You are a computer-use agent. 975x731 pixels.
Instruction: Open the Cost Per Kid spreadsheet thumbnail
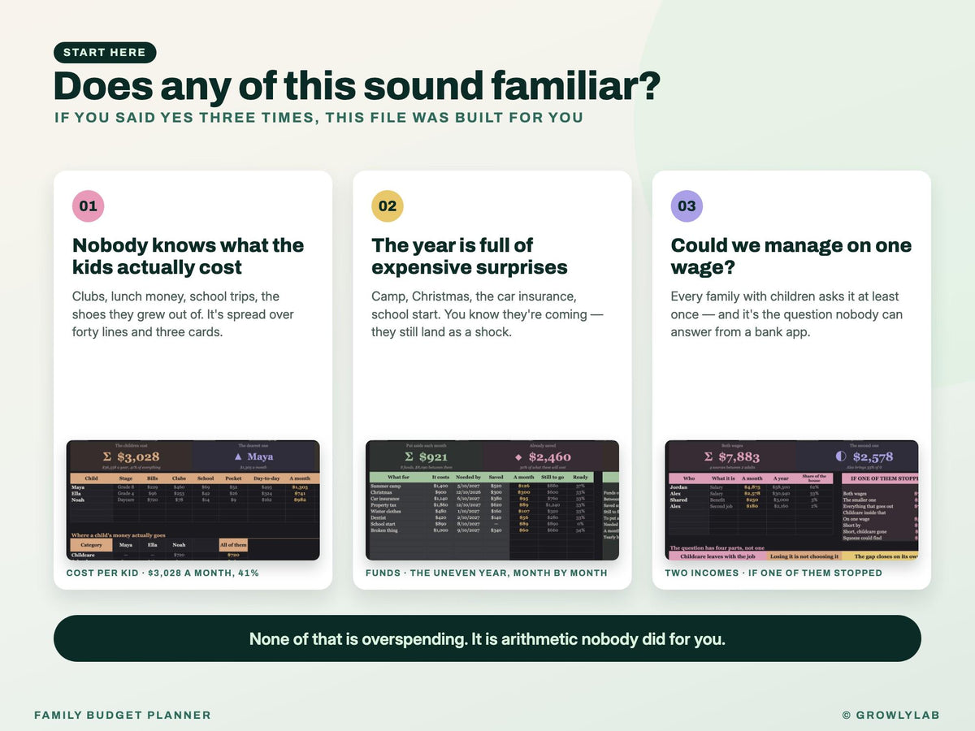click(x=193, y=500)
